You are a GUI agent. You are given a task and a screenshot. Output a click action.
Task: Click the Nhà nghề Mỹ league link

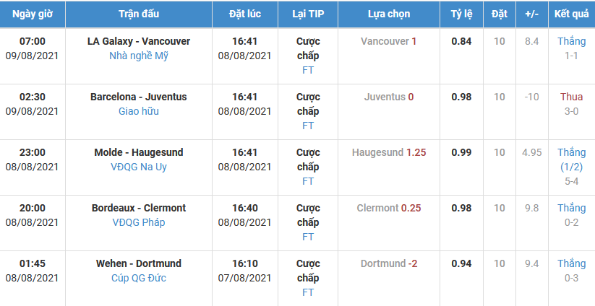click(x=138, y=56)
